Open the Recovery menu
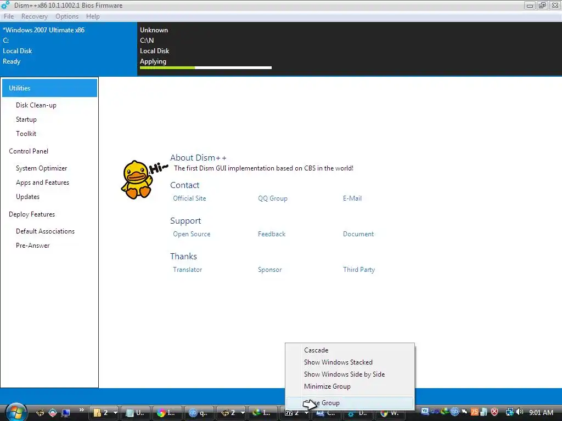Screen dimensions: 562x421 [35, 16]
